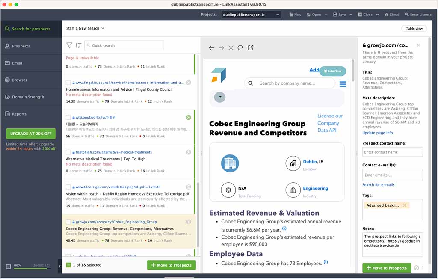The height and width of the screenshot is (279, 438).
Task: Follow the Update page info link
Action: (378, 133)
